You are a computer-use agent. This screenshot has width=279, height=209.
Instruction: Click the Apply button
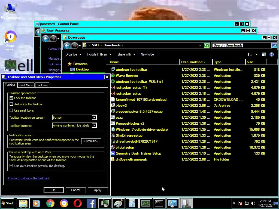[x=98, y=190]
